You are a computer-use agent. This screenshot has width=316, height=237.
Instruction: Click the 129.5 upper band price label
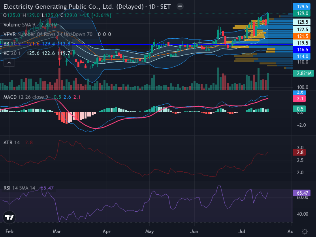(x=302, y=6)
